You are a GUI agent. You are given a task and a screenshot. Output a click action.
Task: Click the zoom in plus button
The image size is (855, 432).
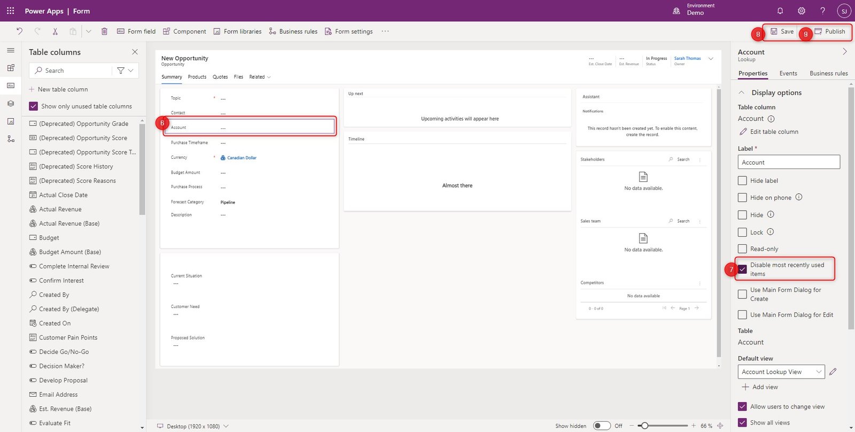pos(694,426)
